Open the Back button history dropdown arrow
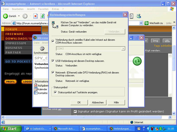 coord(19,16)
